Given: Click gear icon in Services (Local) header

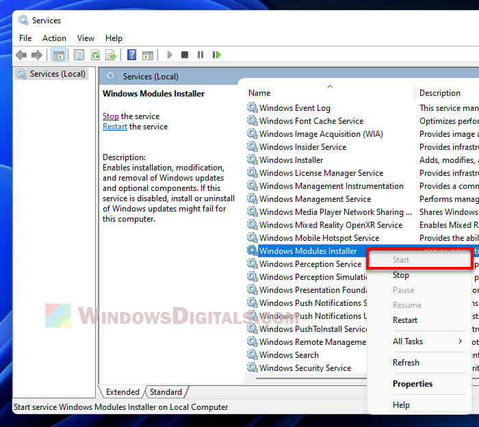Looking at the screenshot, I should [x=111, y=77].
